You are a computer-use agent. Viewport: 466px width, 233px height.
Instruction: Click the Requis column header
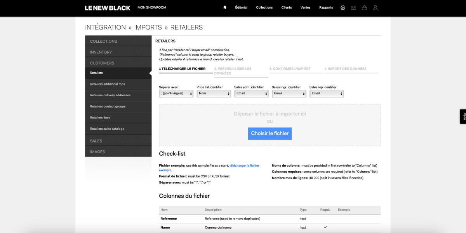coord(325,210)
